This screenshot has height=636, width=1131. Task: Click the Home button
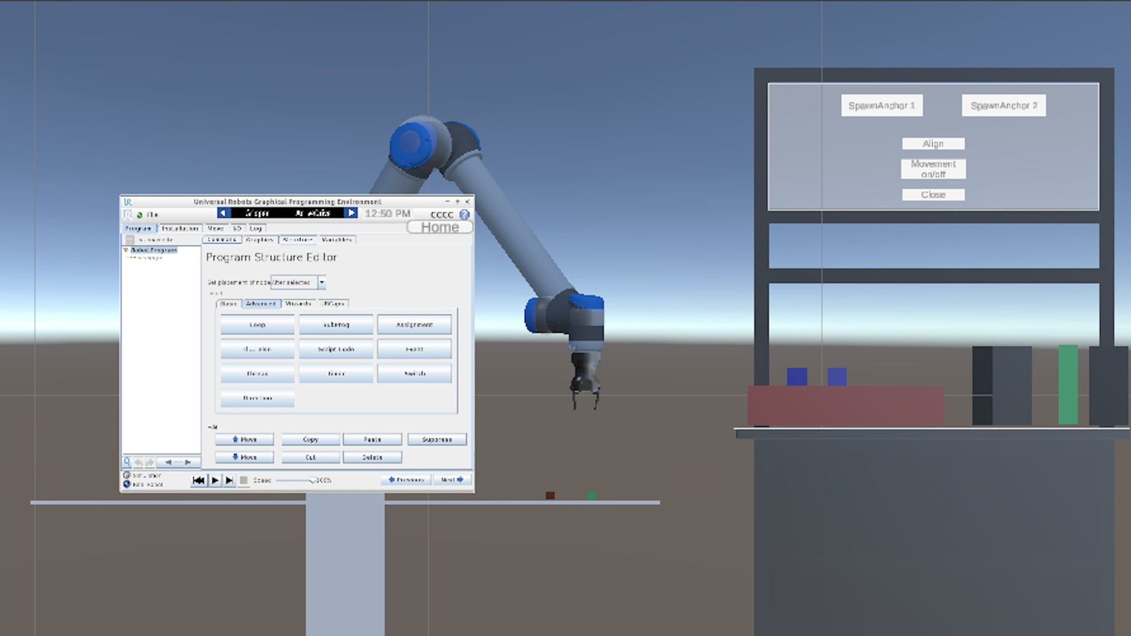pos(439,227)
